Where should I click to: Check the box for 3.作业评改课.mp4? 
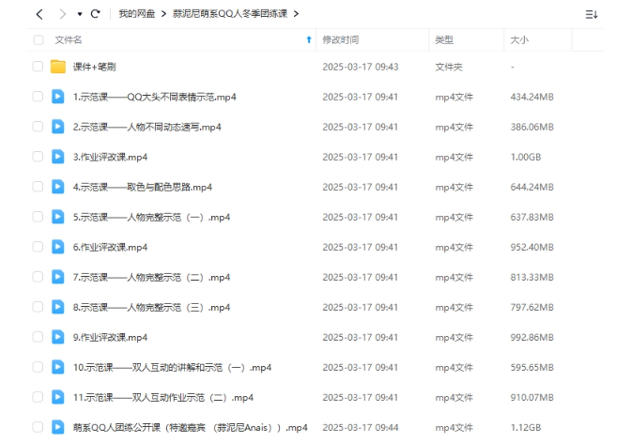point(38,157)
